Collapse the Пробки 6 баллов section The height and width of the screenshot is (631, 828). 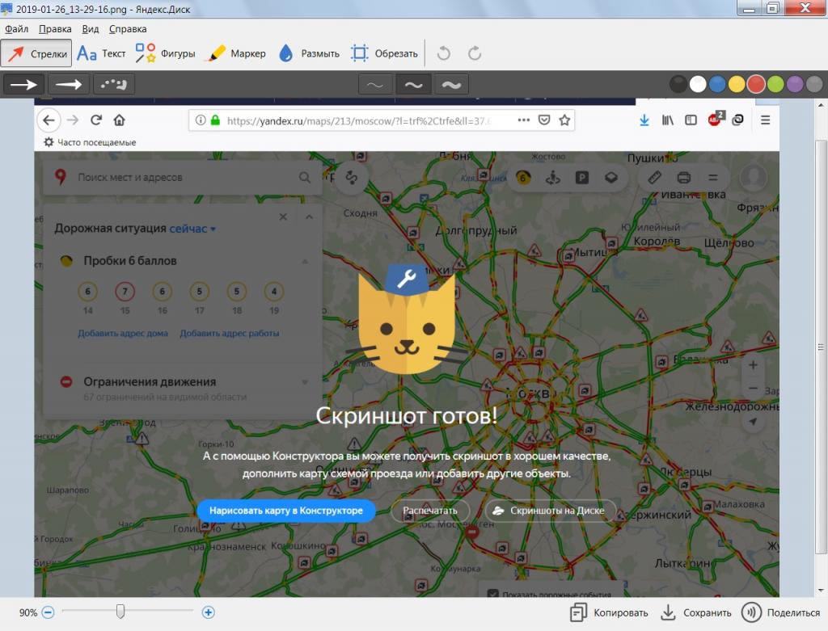[x=305, y=261]
